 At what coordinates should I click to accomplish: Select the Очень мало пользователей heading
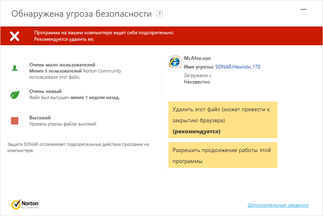click(62, 65)
